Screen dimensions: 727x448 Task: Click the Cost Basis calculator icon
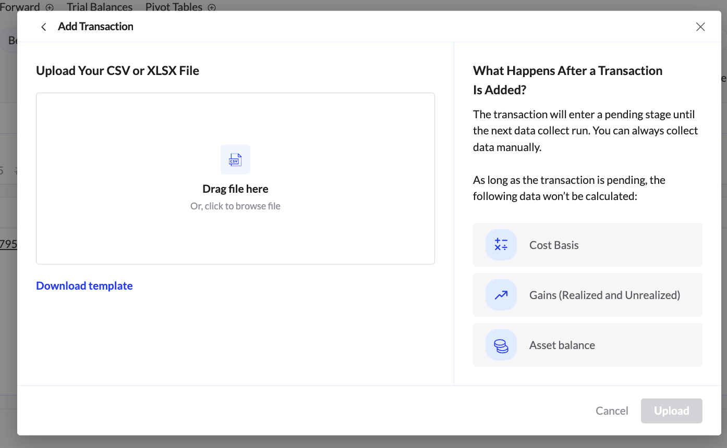501,245
